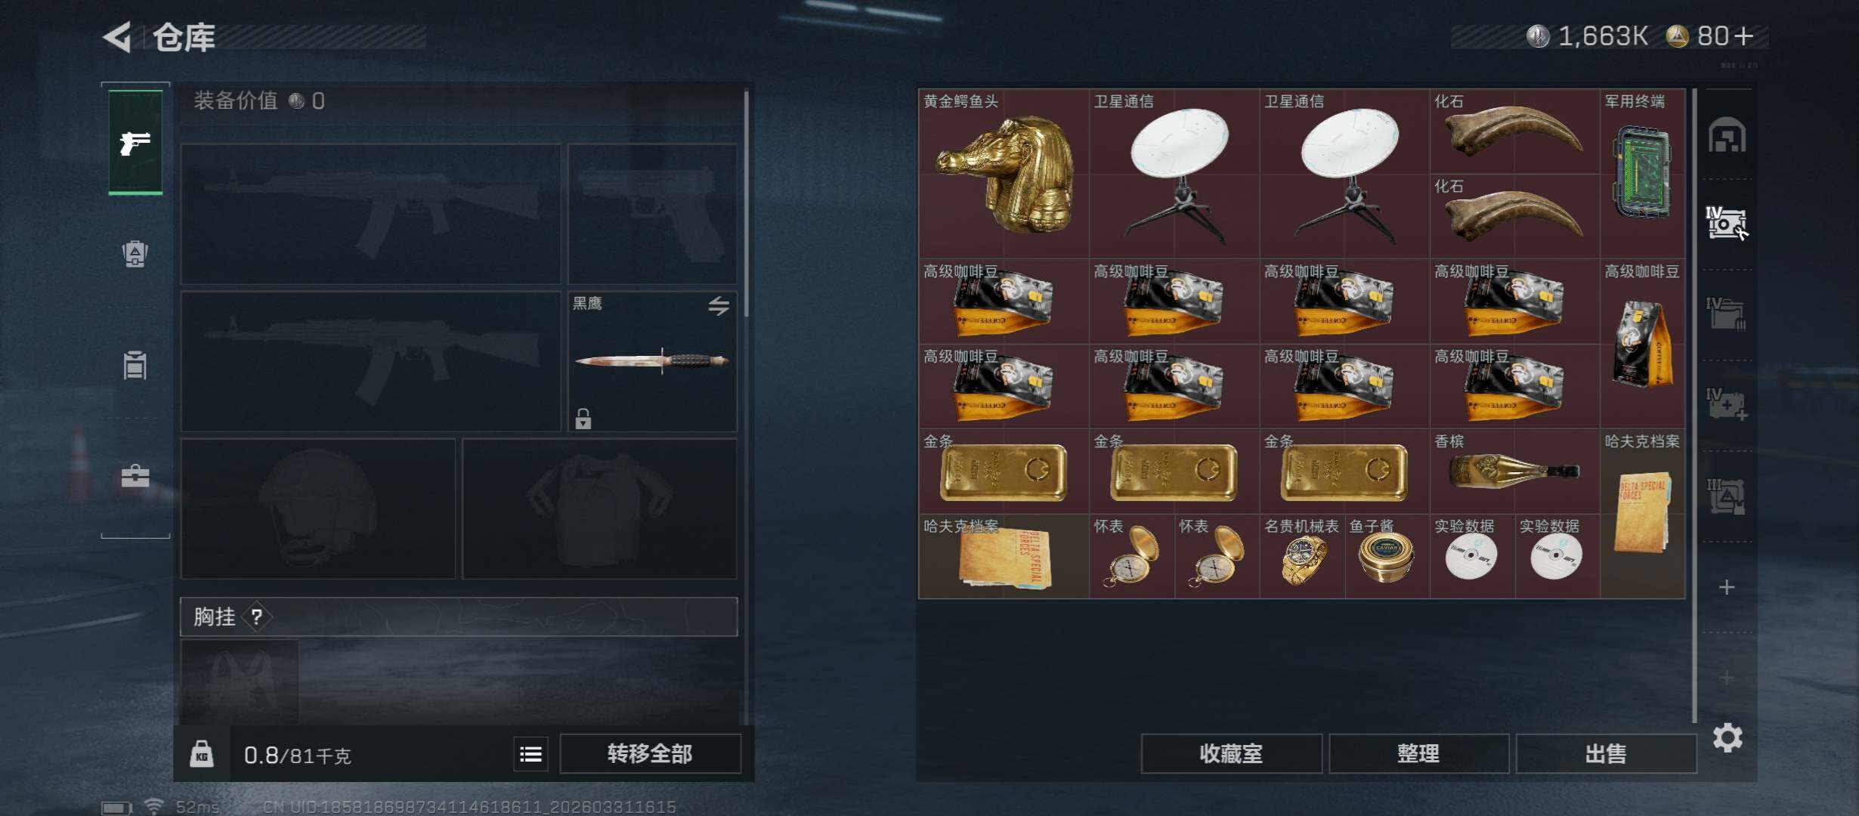Select the 黄金鳄鱼头 item
1859x816 pixels.
1004,174
